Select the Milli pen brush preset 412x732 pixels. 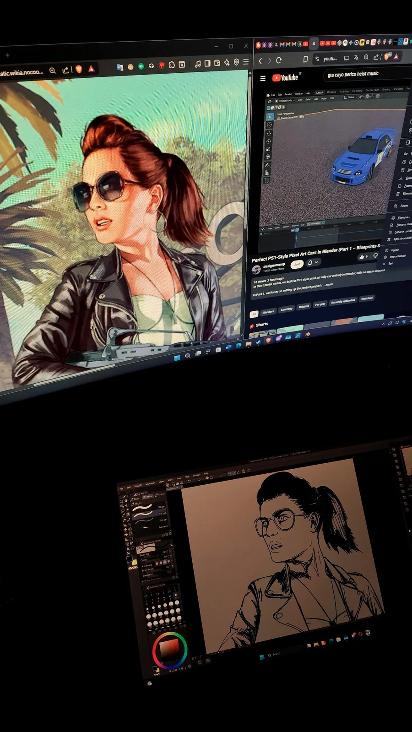[x=149, y=508]
